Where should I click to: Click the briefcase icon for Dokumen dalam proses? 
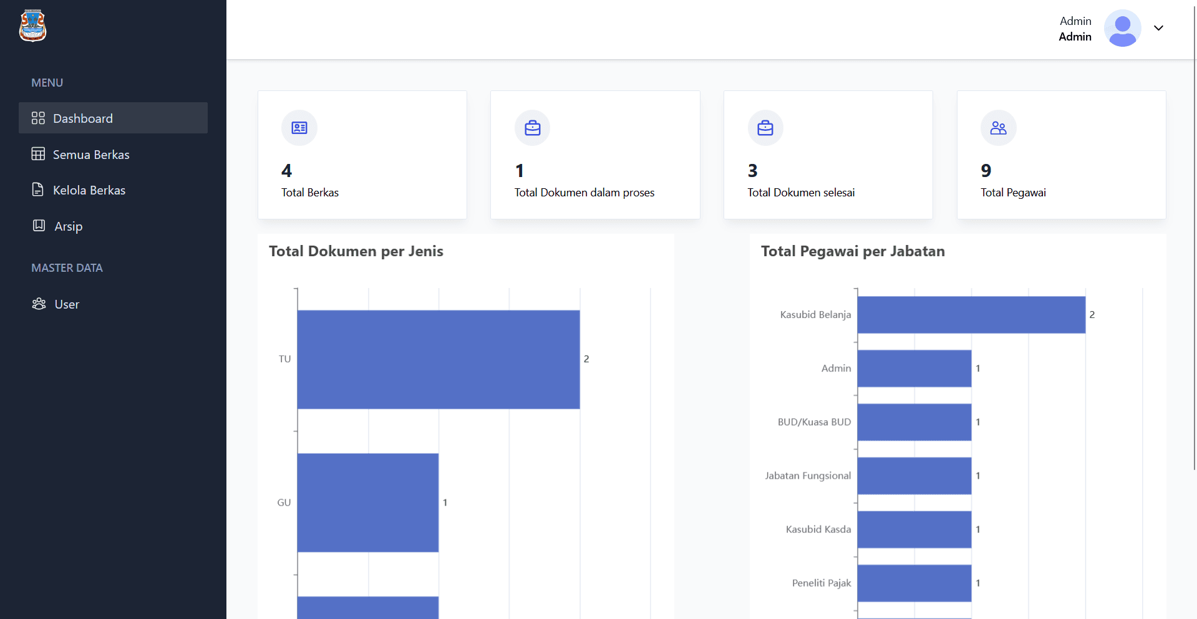pyautogui.click(x=533, y=128)
